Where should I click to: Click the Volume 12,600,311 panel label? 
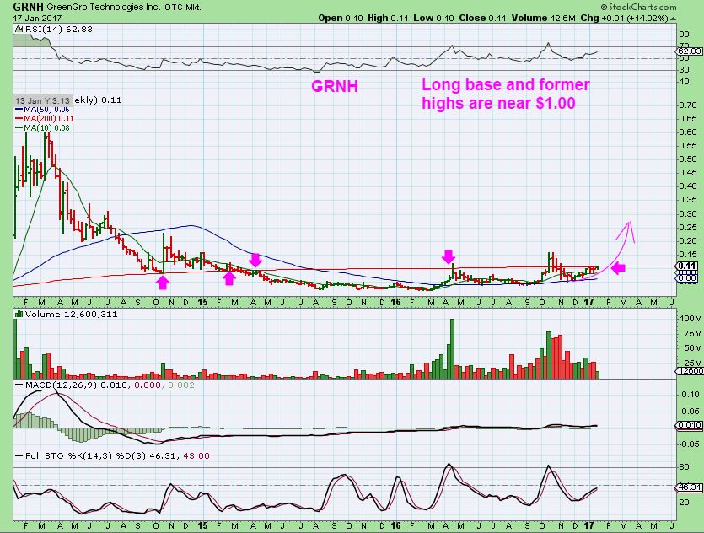(x=71, y=315)
